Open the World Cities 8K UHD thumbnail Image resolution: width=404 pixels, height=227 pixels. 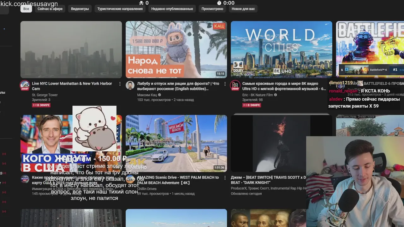[x=281, y=49]
